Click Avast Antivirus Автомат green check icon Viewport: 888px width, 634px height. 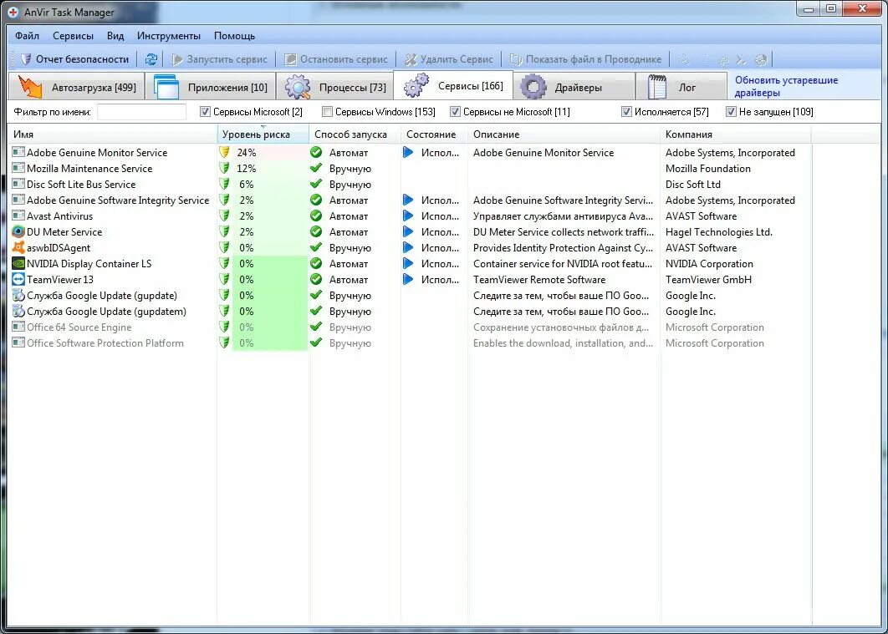(x=316, y=216)
